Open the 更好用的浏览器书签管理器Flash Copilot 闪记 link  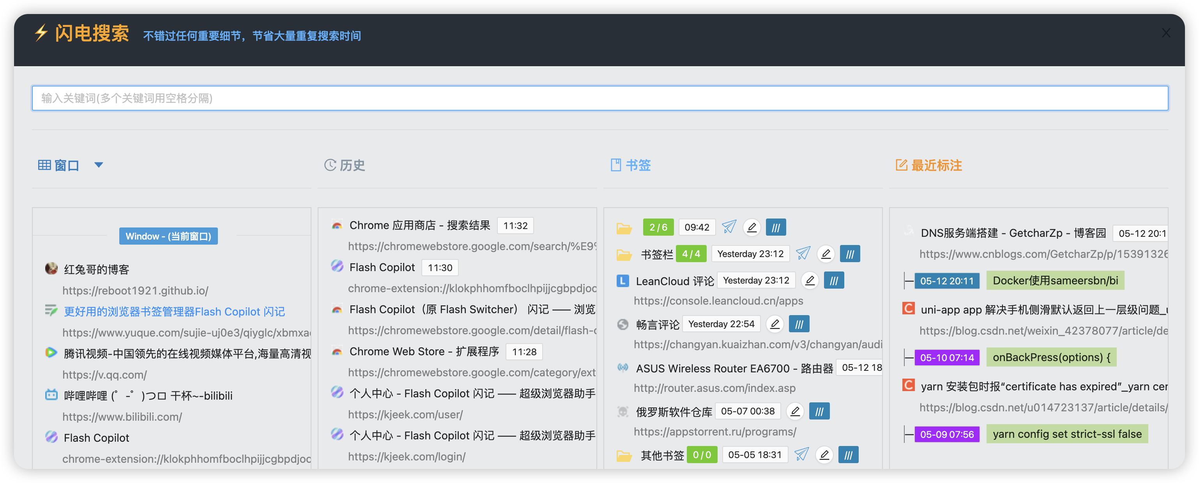click(x=175, y=311)
